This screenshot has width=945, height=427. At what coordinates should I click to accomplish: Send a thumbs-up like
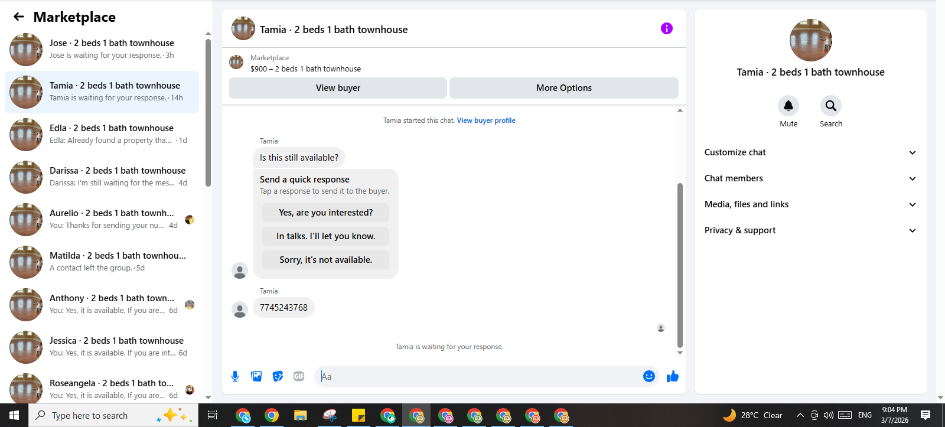pyautogui.click(x=673, y=376)
